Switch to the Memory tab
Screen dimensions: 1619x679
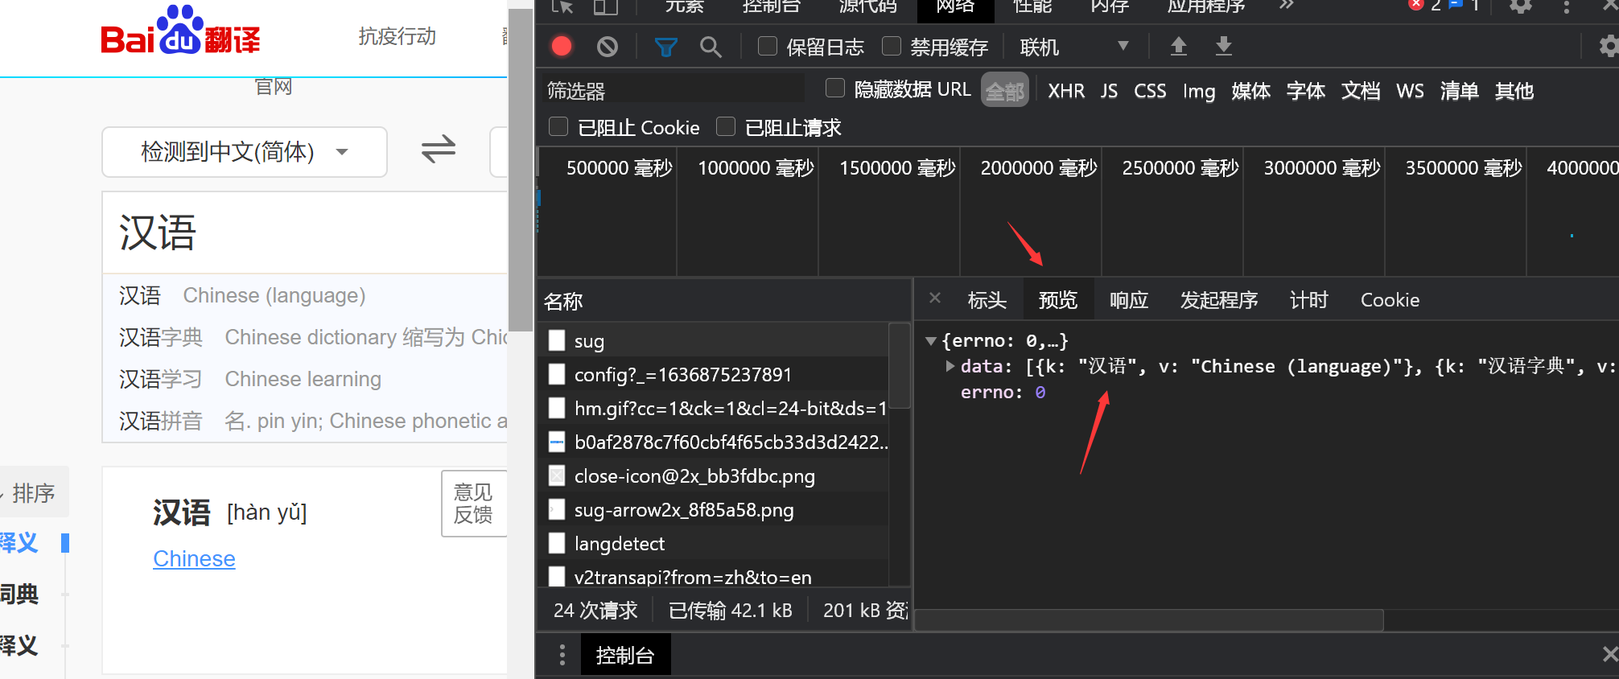1110,6
